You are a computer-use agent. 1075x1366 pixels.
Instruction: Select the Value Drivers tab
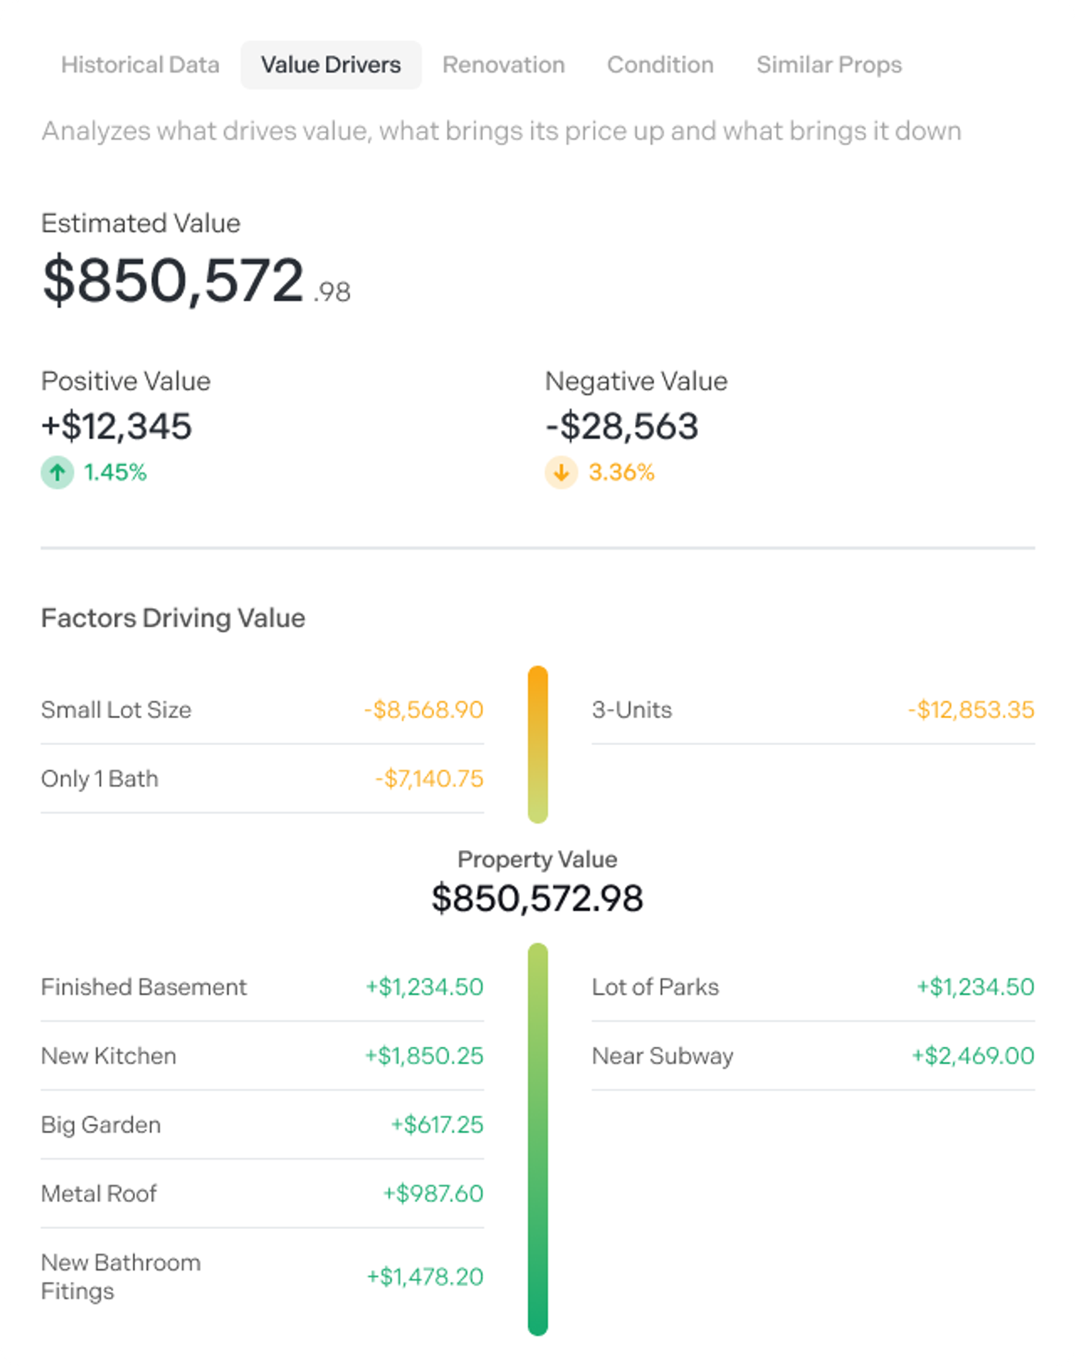coord(331,65)
